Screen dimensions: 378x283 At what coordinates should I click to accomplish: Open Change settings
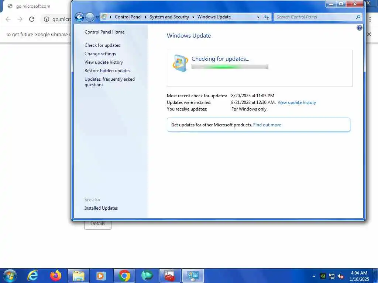tap(100, 54)
